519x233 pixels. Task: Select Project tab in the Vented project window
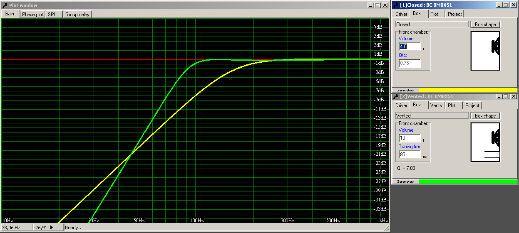[x=472, y=105]
